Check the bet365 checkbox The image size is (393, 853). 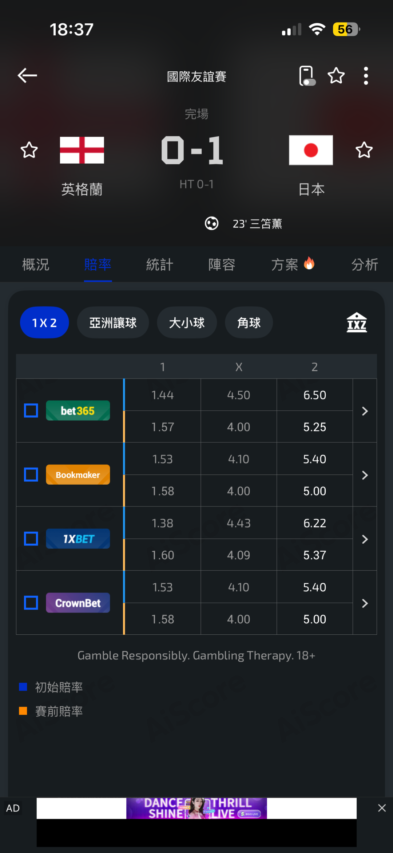click(x=31, y=411)
